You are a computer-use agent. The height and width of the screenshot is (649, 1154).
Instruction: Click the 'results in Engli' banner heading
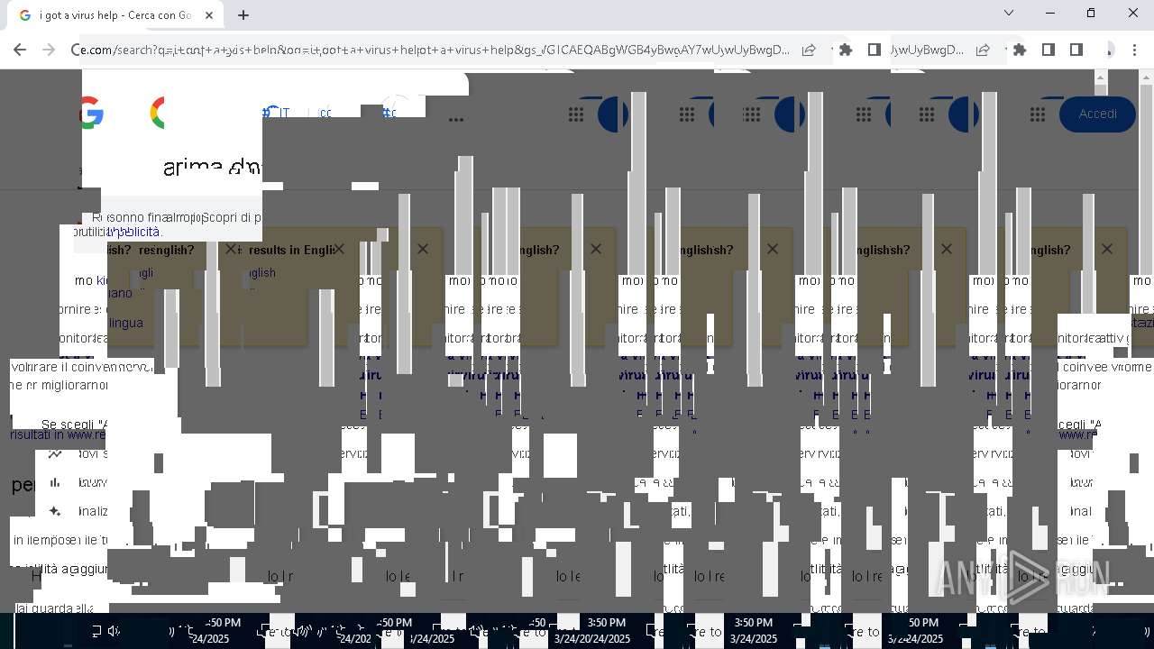coord(290,250)
